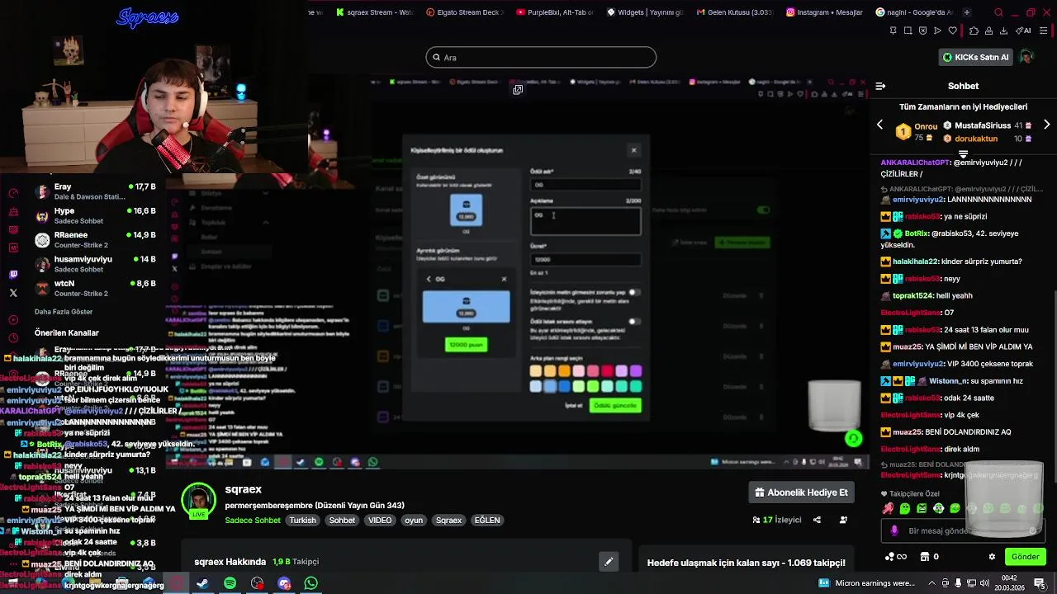Switch to Elgato Stream Deck tab
1057x594 pixels.
tap(465, 12)
